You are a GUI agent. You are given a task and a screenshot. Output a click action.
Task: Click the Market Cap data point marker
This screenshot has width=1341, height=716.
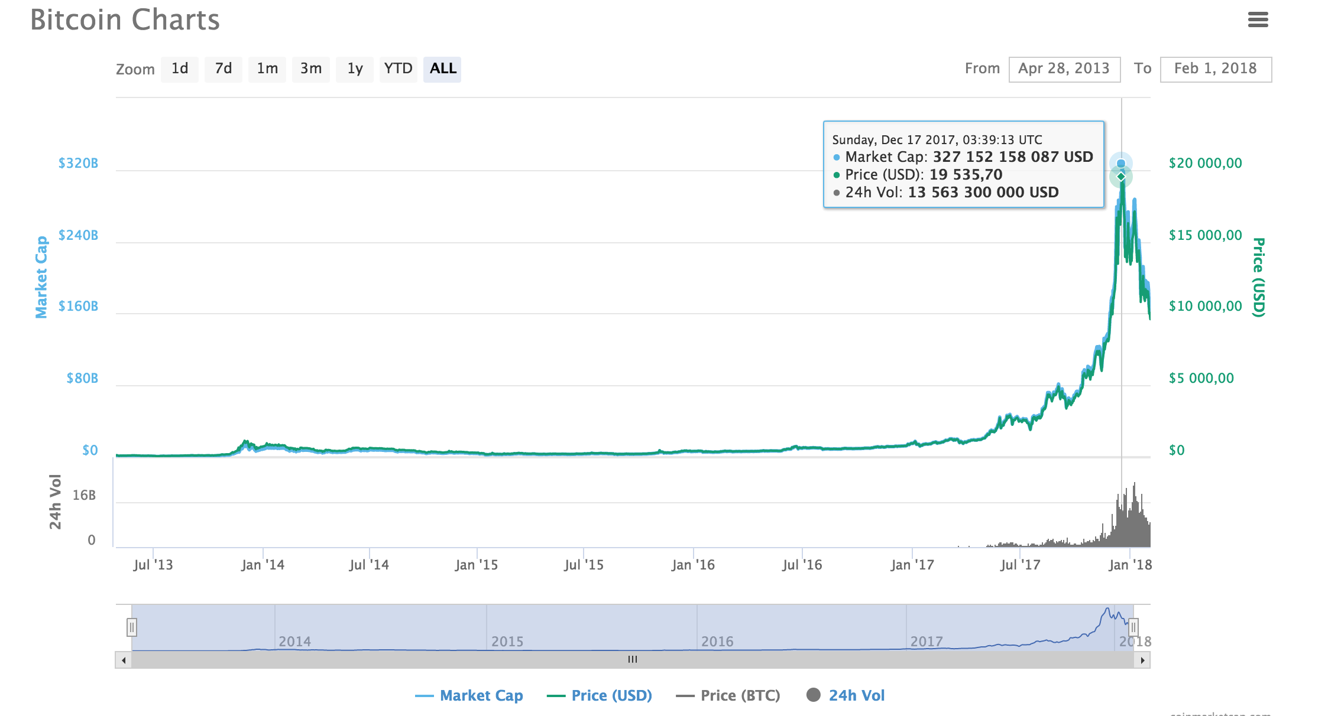click(1121, 164)
